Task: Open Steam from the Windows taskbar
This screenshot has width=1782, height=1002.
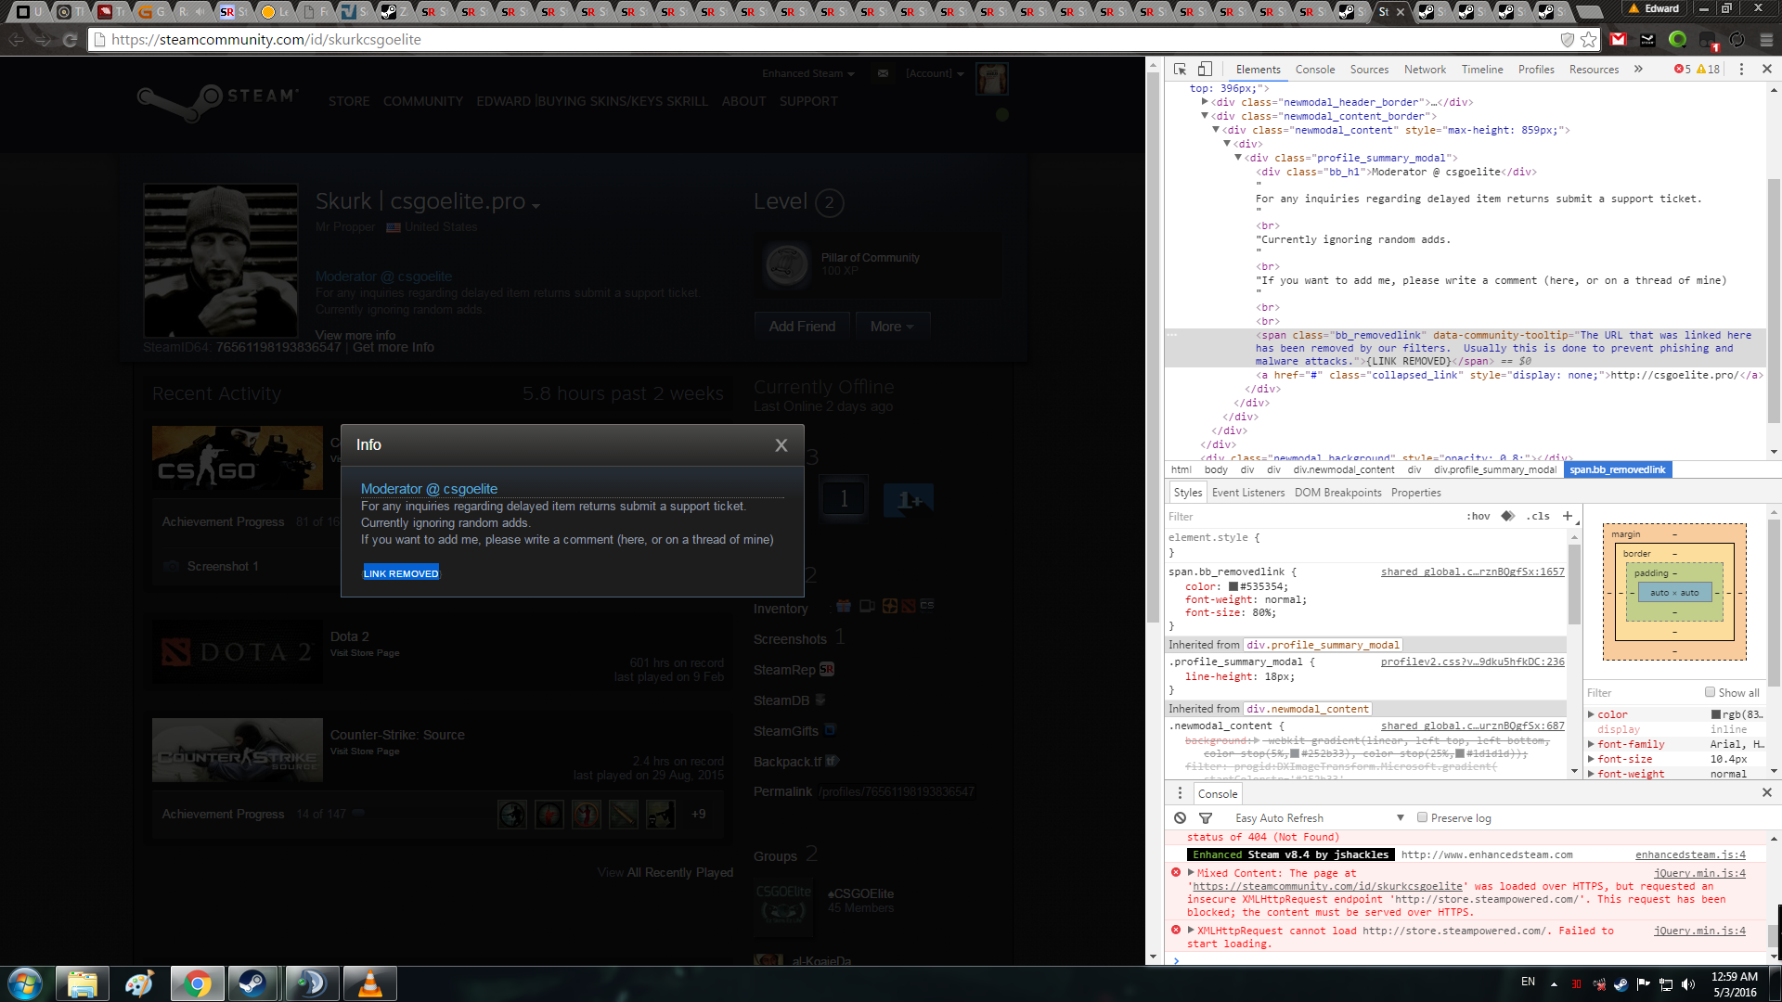Action: (x=252, y=983)
